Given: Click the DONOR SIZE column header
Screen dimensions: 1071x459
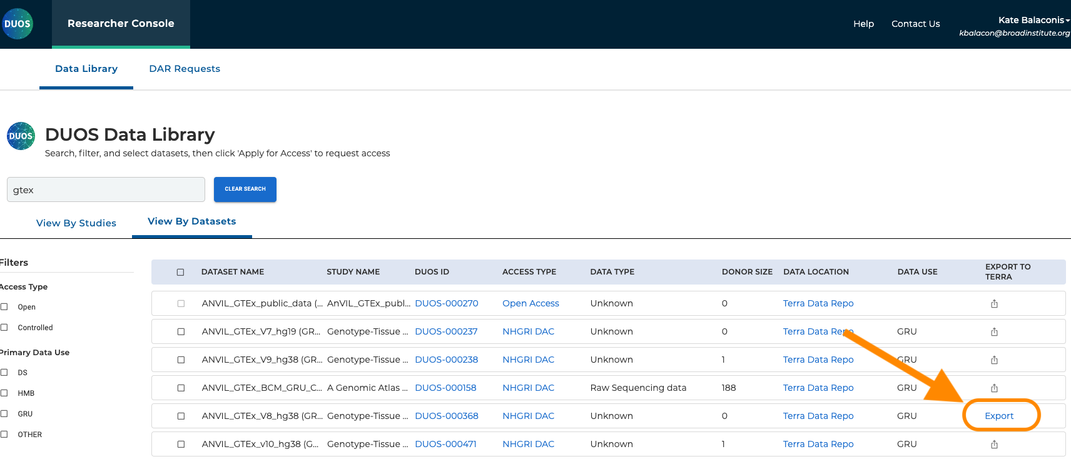Looking at the screenshot, I should click(x=747, y=272).
